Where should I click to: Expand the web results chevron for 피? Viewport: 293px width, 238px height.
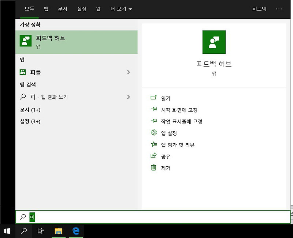tap(129, 97)
